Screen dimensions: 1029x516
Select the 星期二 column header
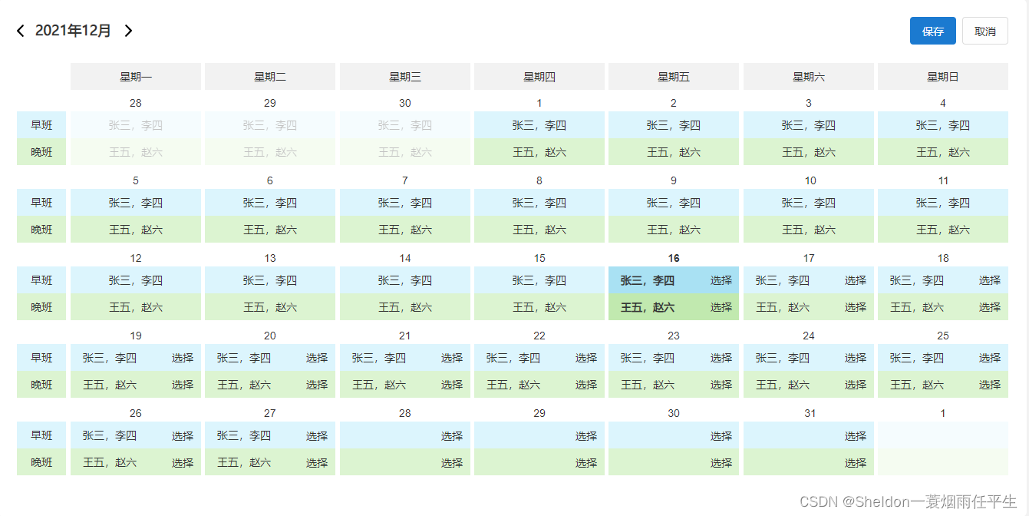tap(270, 77)
